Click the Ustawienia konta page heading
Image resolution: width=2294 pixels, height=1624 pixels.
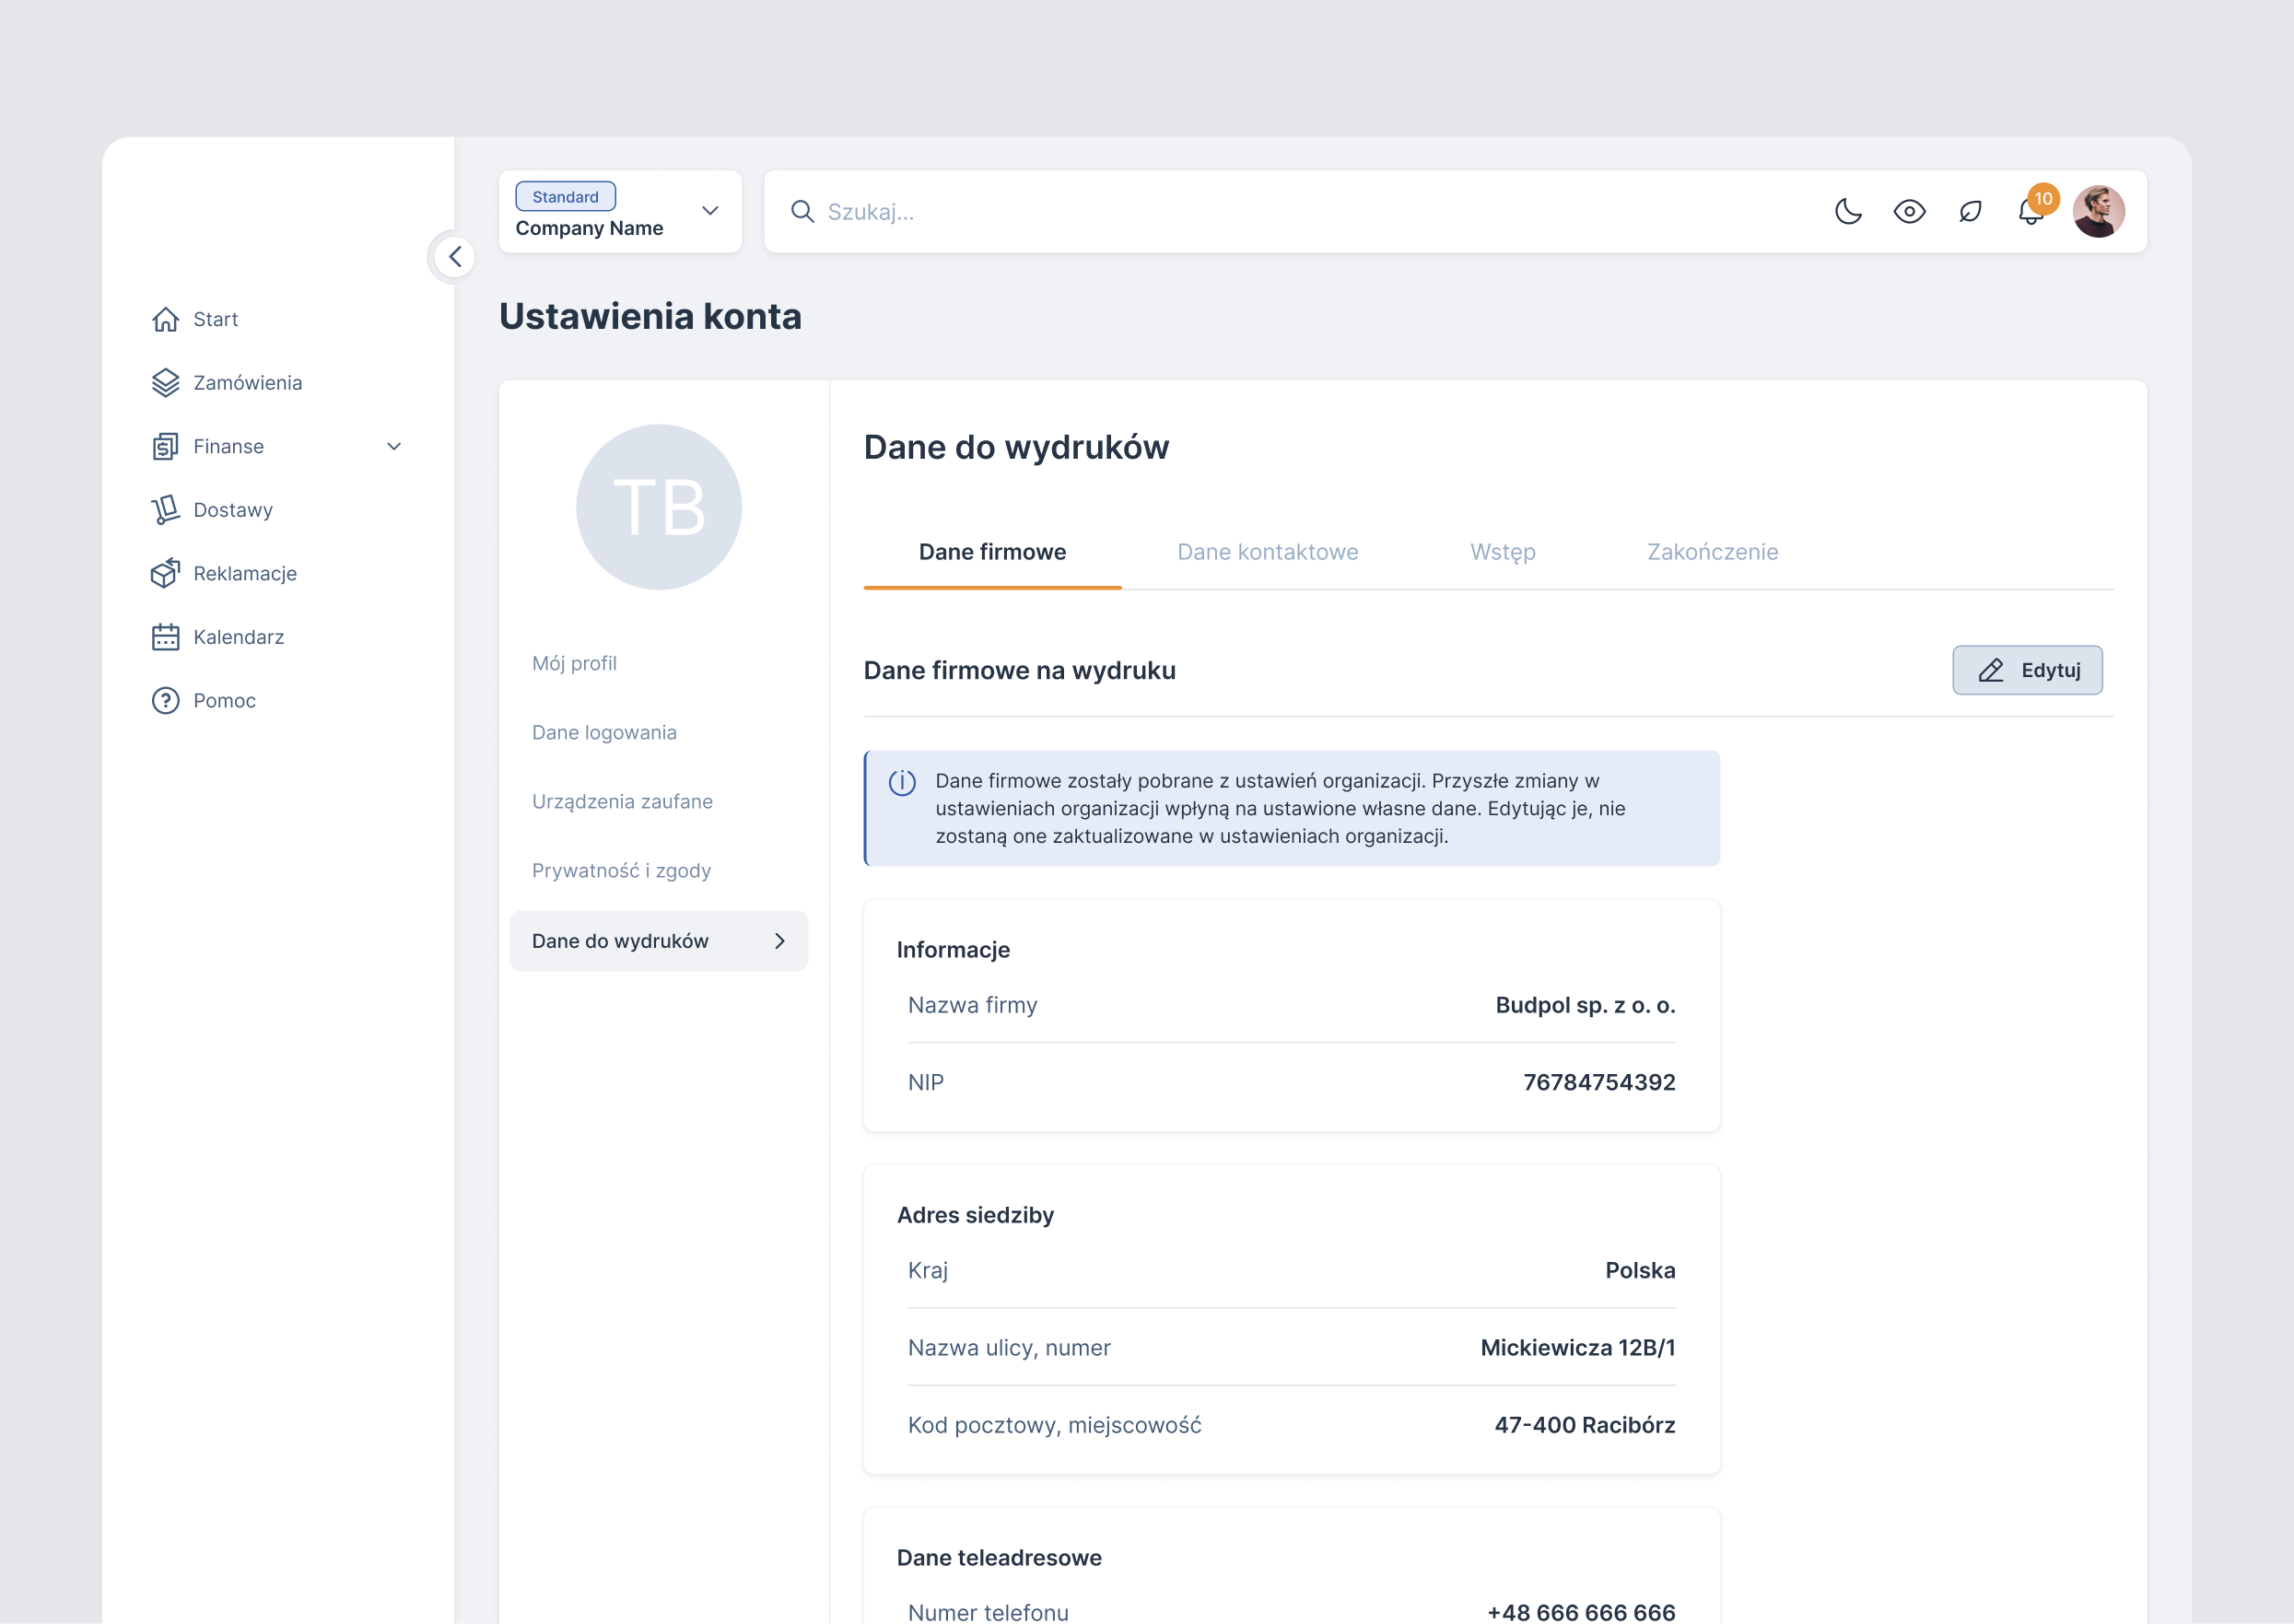pyautogui.click(x=650, y=316)
